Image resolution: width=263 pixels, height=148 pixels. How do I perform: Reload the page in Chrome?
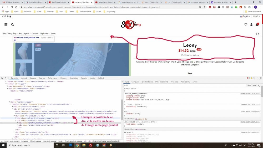[x=12, y=7]
